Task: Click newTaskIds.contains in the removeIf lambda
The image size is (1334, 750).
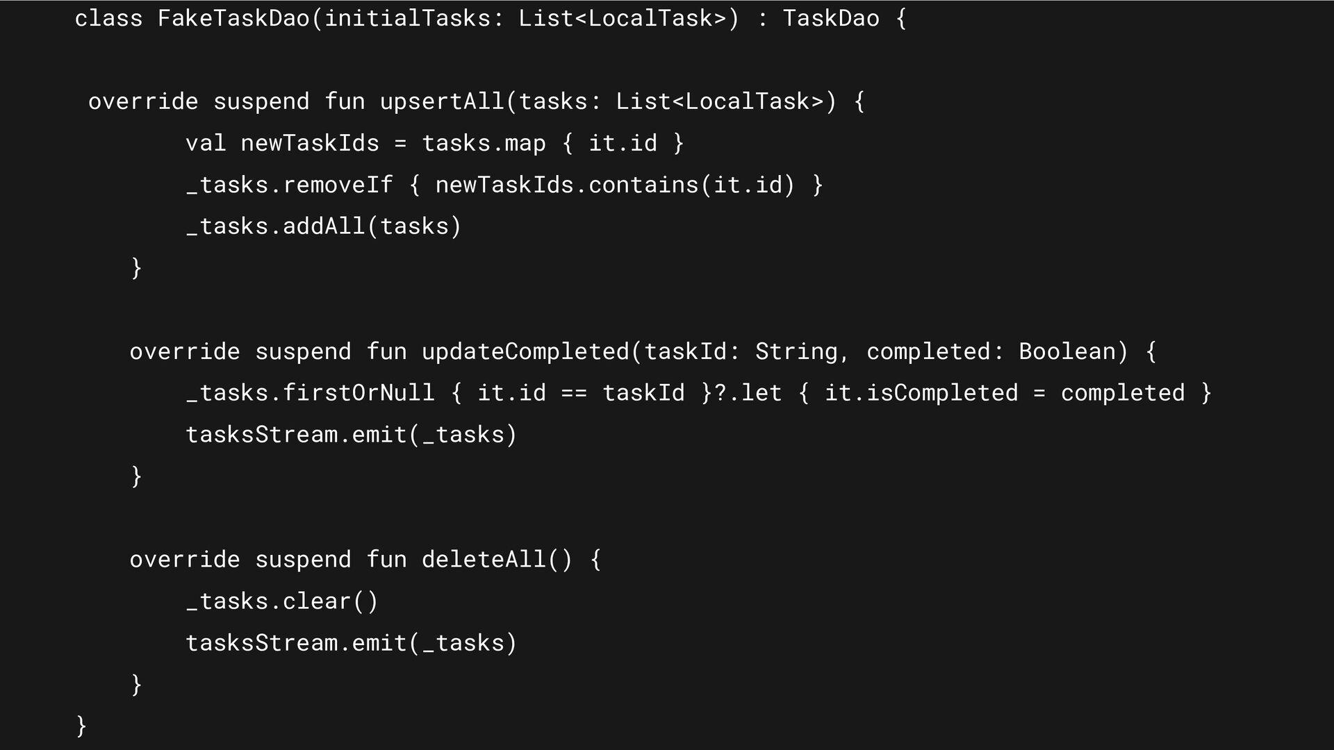Action: (x=567, y=185)
